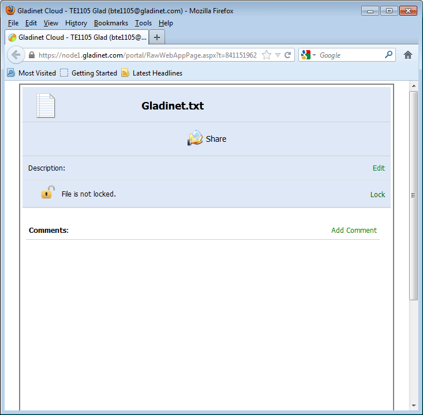Screen dimensions: 423x415
Task: Click the Firefox logo in title bar
Action: click(x=10, y=10)
